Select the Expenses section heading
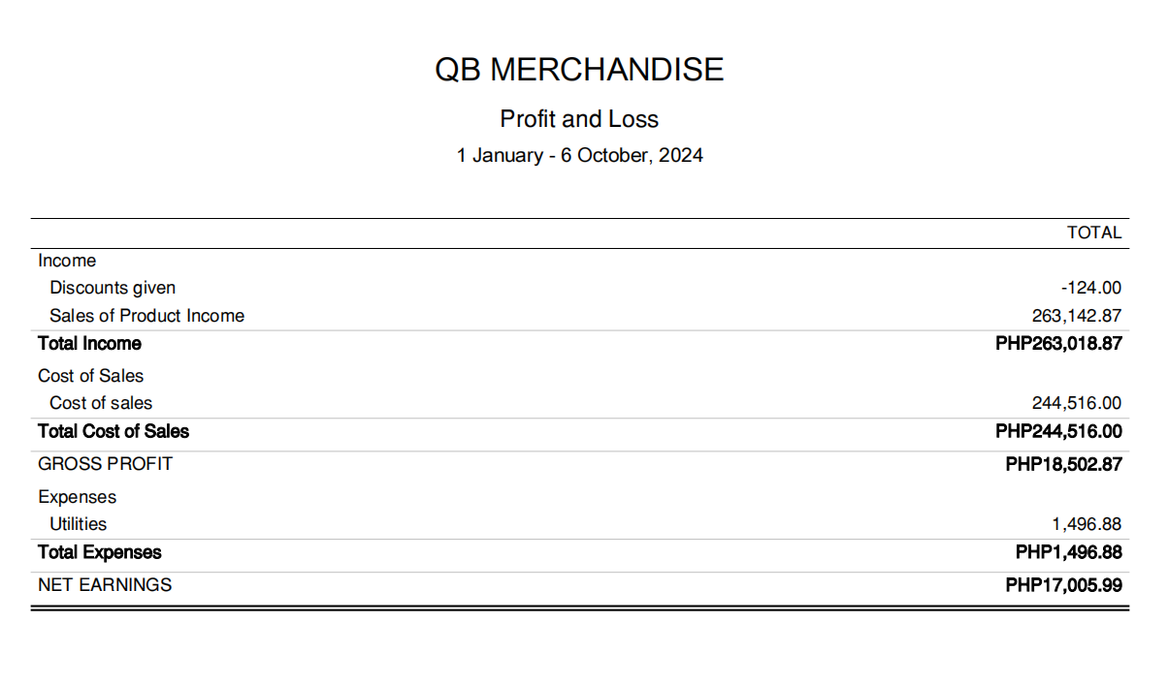Image resolution: width=1168 pixels, height=684 pixels. tap(77, 497)
